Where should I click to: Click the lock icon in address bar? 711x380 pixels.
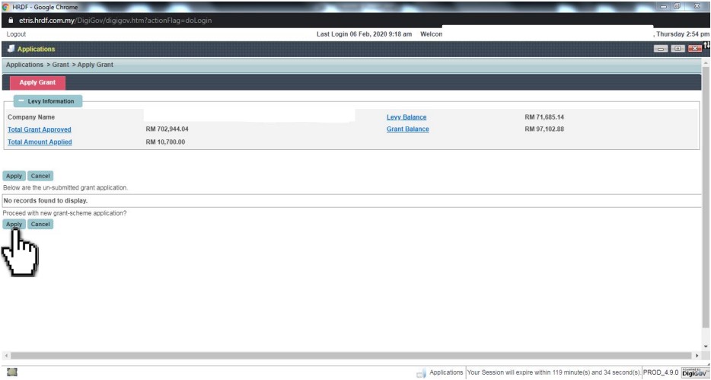[8, 20]
